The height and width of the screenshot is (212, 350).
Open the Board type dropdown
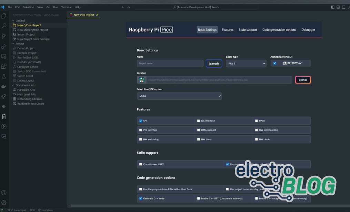(x=246, y=64)
